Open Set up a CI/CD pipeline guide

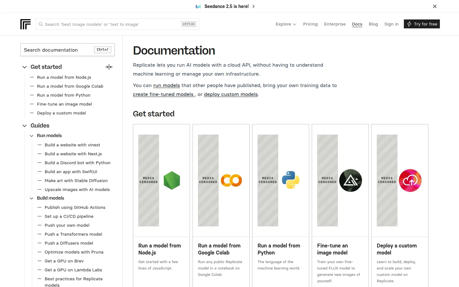pyautogui.click(x=69, y=216)
